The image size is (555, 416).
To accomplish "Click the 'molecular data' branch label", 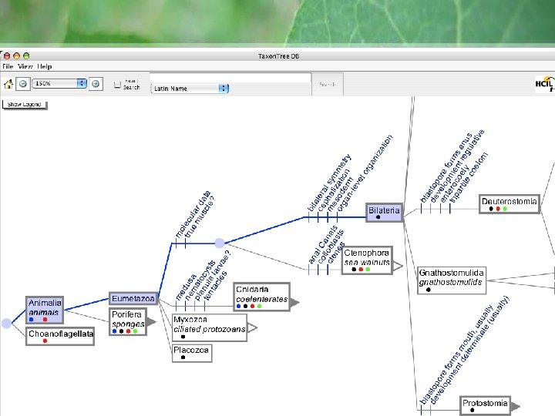I will tap(193, 214).
